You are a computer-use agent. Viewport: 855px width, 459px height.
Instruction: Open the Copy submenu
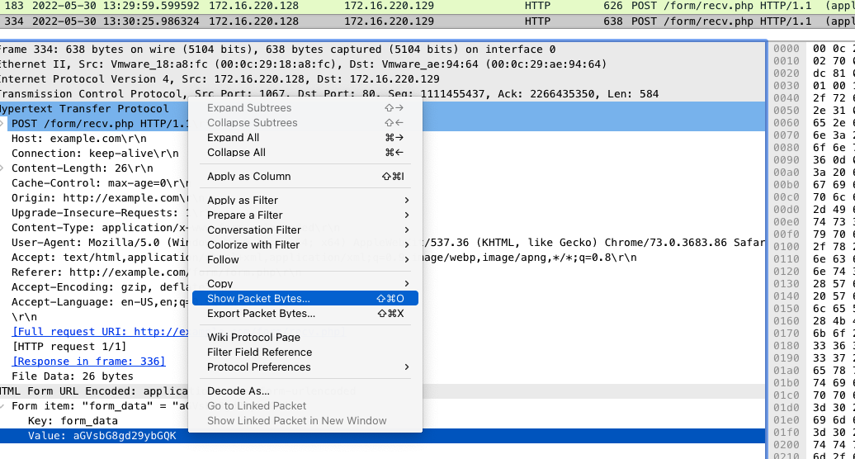(x=220, y=283)
